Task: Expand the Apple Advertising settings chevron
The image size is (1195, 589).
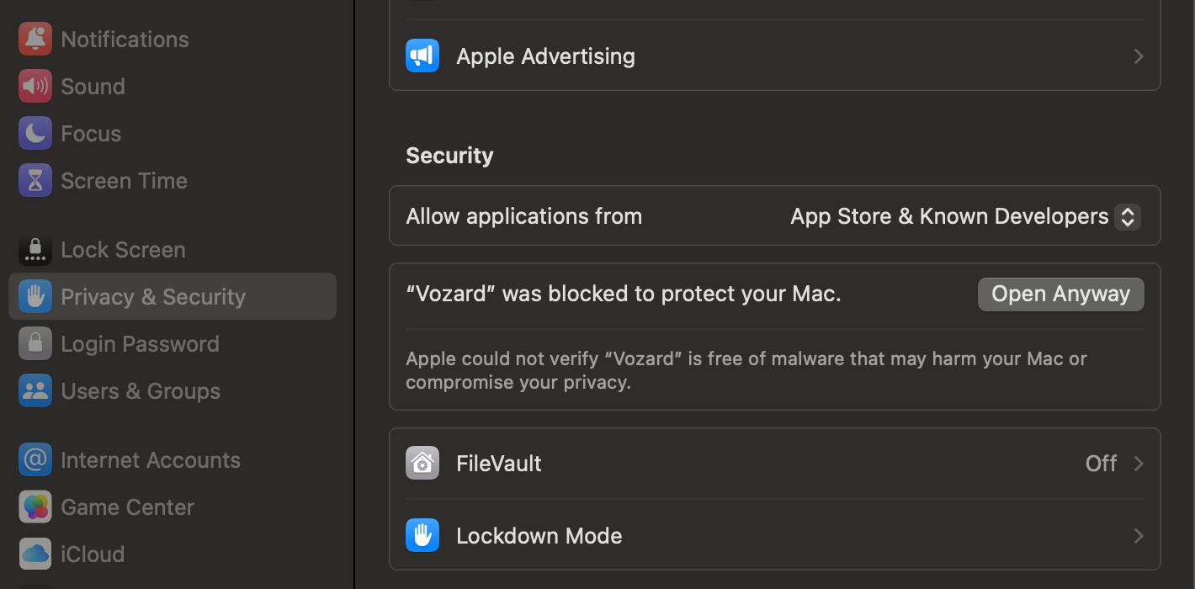Action: click(1139, 56)
